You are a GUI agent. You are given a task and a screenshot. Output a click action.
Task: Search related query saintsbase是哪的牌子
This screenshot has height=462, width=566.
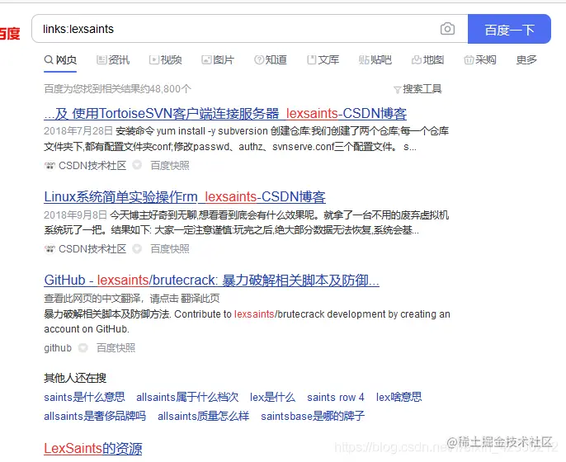(313, 416)
